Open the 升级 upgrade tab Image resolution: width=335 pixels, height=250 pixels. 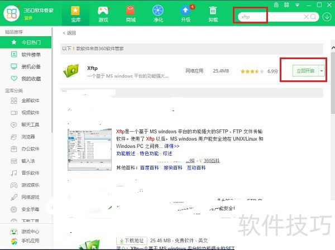[186, 14]
